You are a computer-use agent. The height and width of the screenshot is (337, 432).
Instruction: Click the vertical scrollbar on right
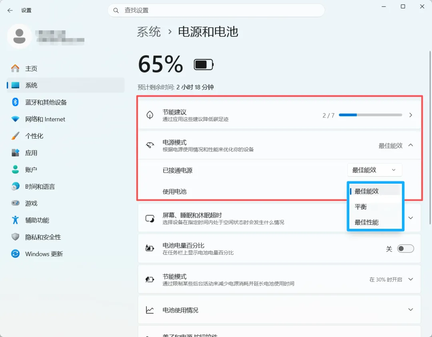430,137
